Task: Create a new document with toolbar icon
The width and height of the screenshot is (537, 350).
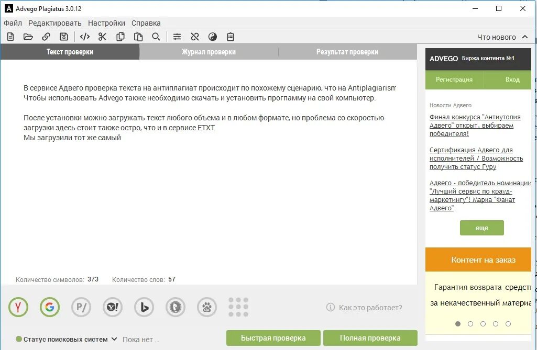Action: click(x=10, y=37)
